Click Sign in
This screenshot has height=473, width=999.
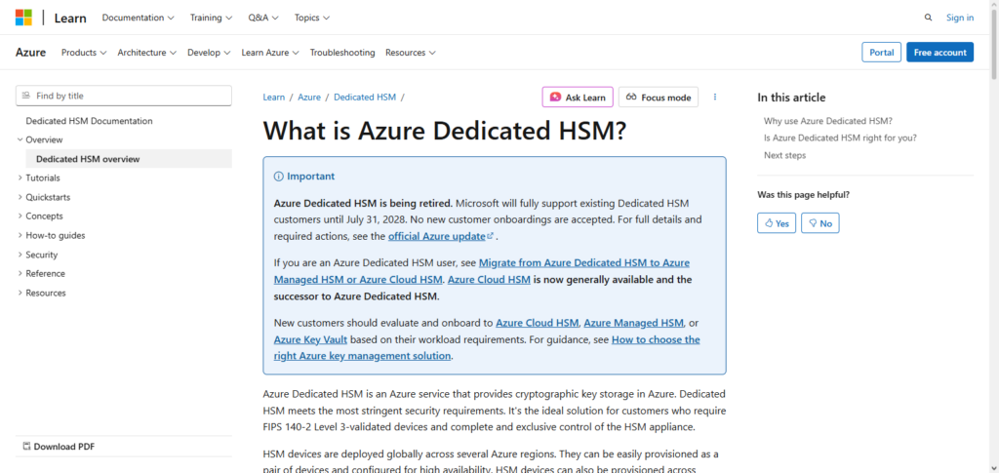960,18
